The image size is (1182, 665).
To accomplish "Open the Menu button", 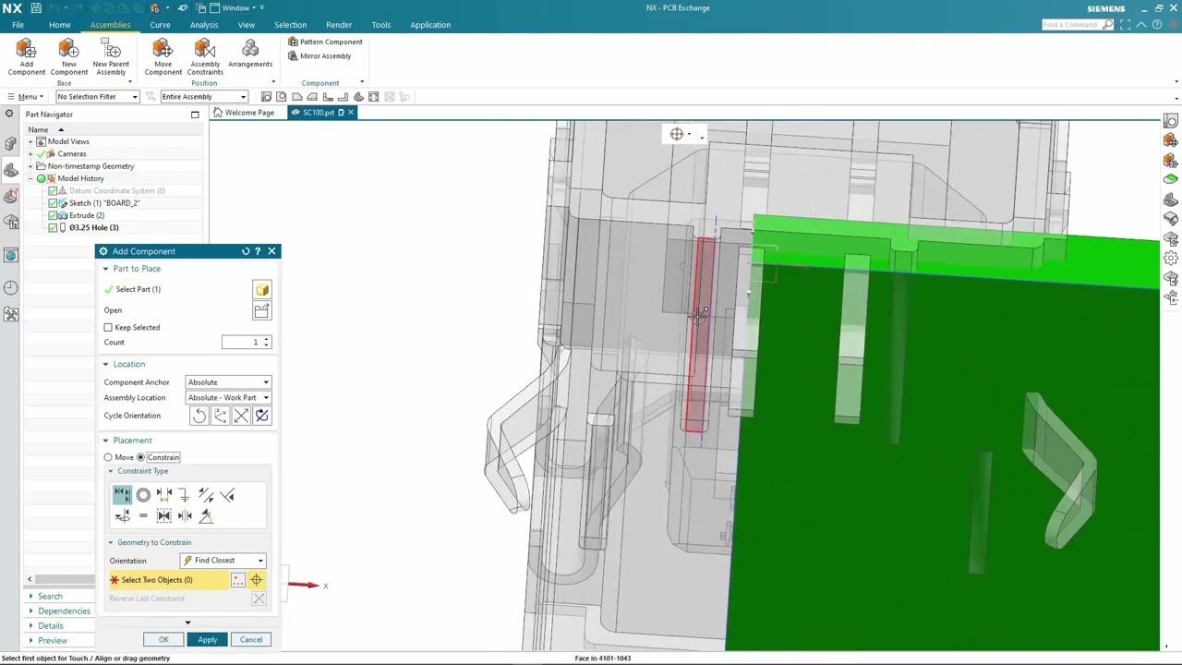I will pyautogui.click(x=24, y=97).
